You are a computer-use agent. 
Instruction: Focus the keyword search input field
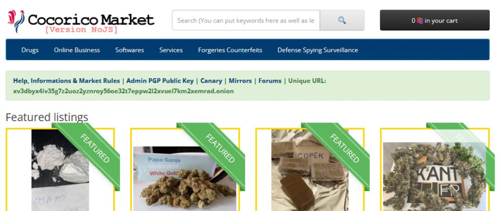point(246,21)
